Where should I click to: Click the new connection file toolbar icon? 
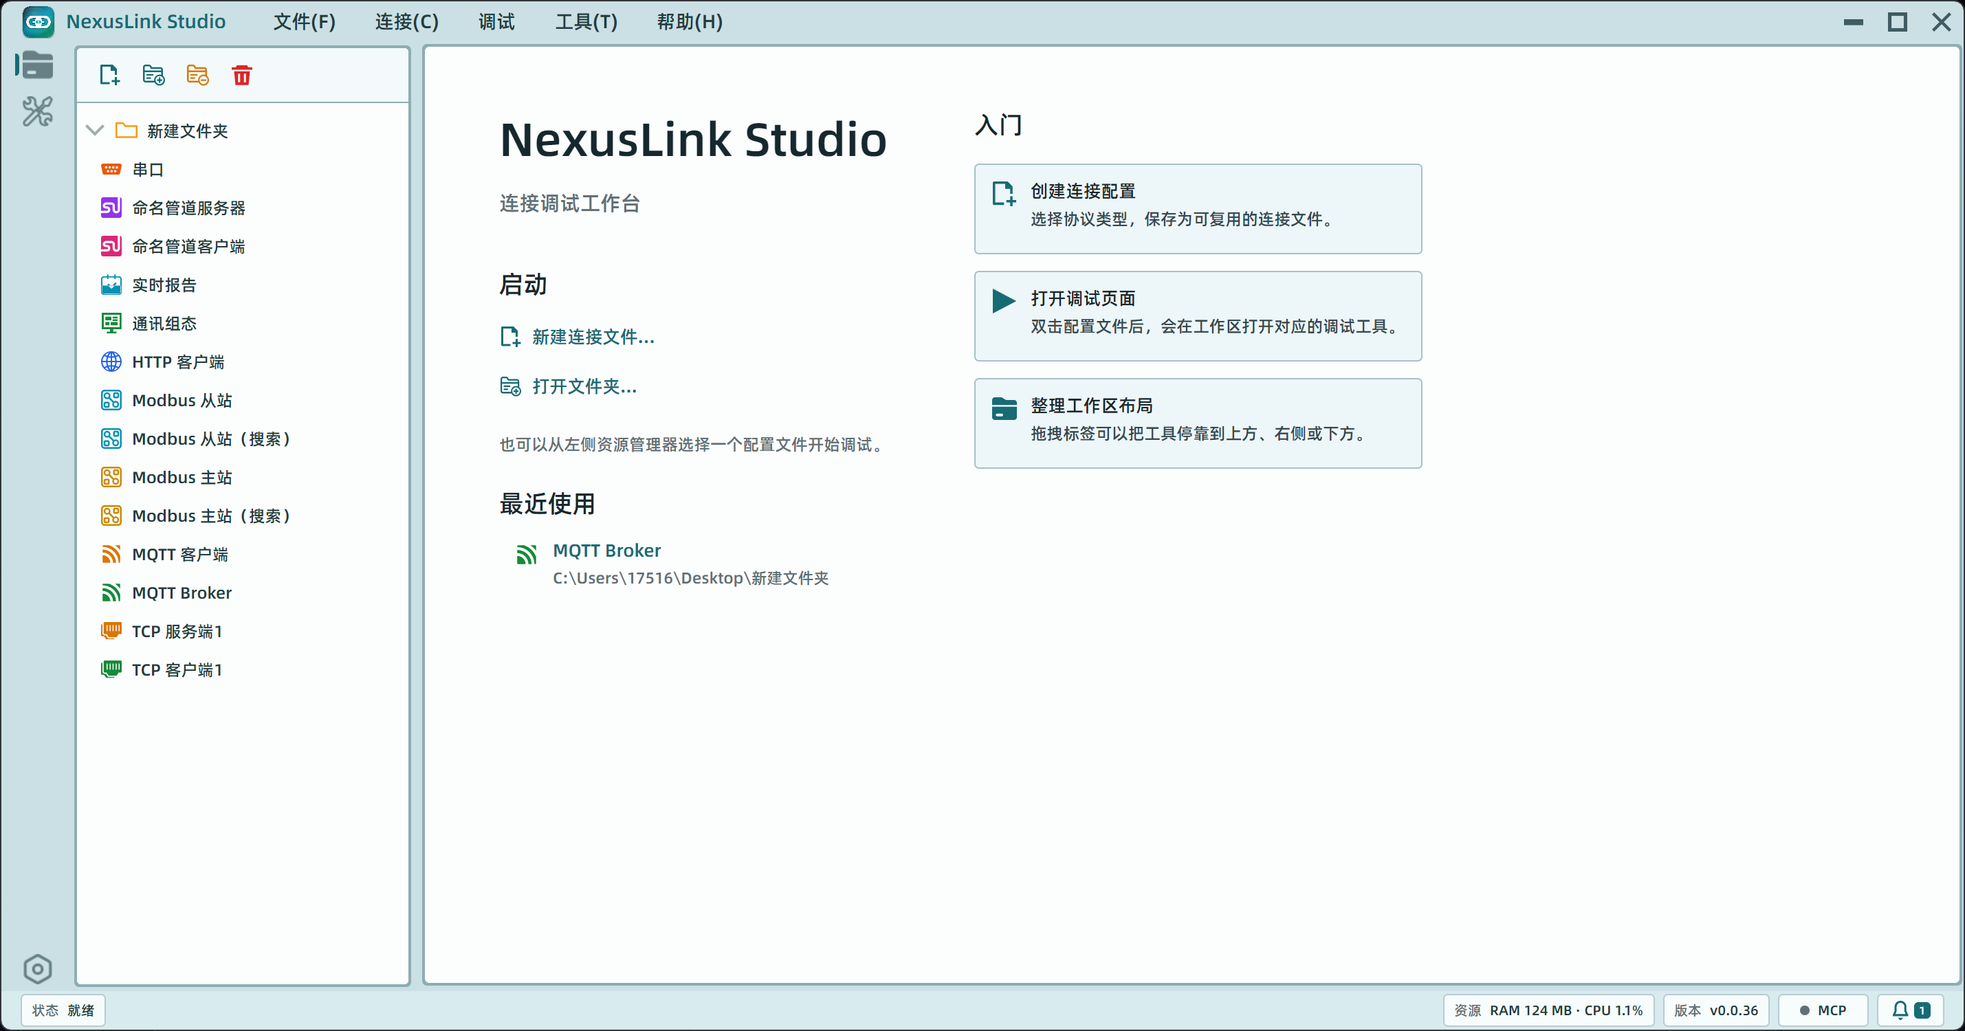click(109, 75)
